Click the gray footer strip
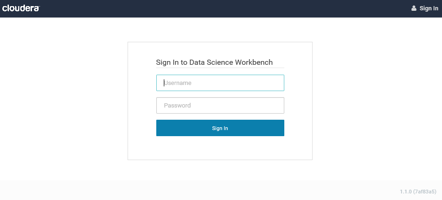 [188, 190]
